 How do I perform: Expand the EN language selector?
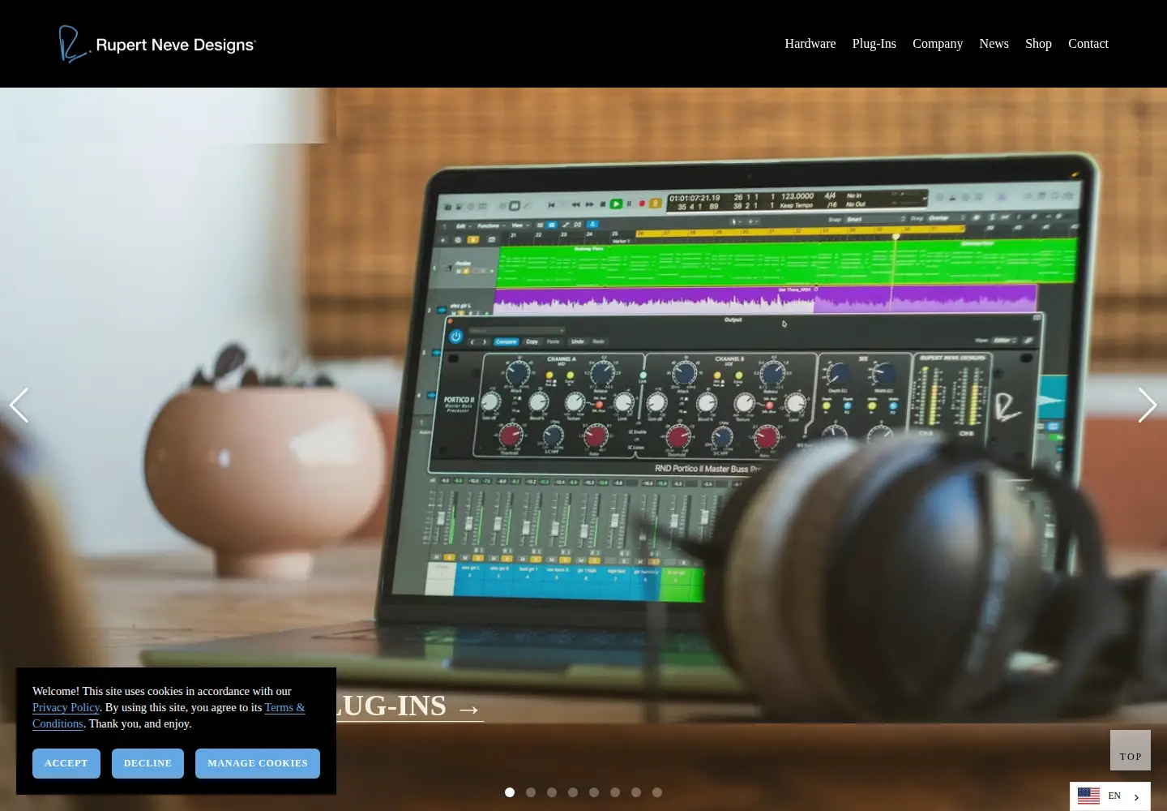[x=1110, y=796]
